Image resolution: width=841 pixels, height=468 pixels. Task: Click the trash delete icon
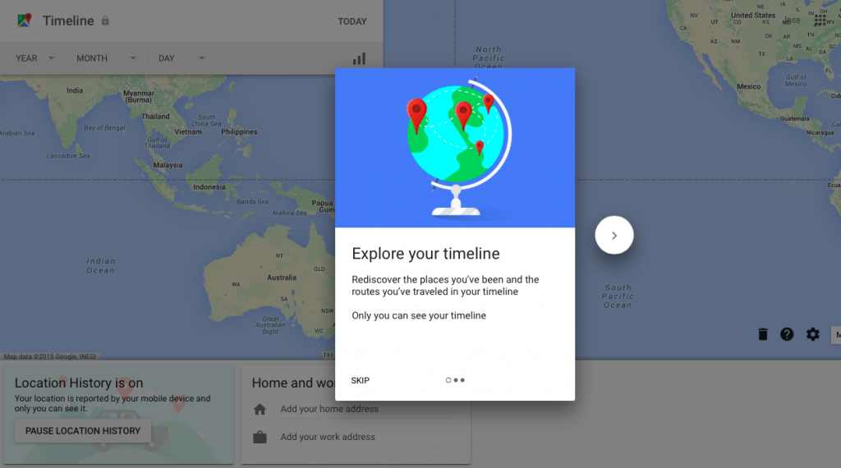762,334
